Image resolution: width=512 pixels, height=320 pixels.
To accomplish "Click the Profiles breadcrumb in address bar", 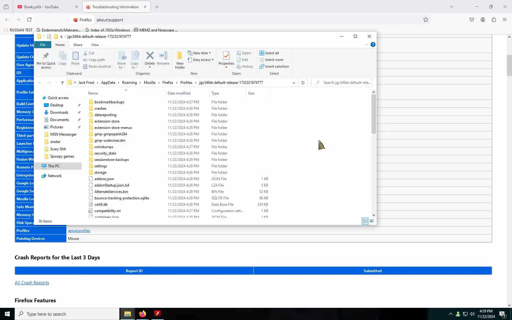I will [x=186, y=83].
